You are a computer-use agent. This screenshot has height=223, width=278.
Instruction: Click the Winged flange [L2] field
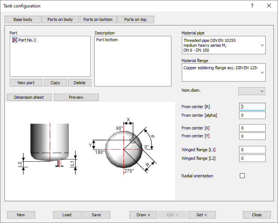tap(252, 158)
